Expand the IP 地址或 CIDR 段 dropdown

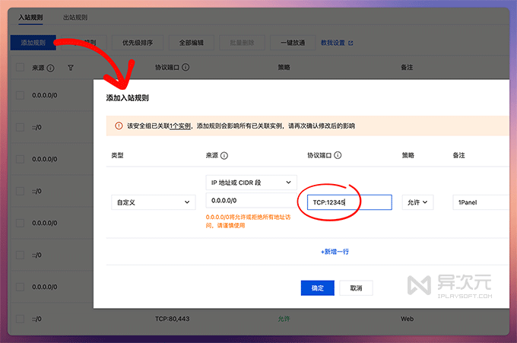click(x=251, y=183)
